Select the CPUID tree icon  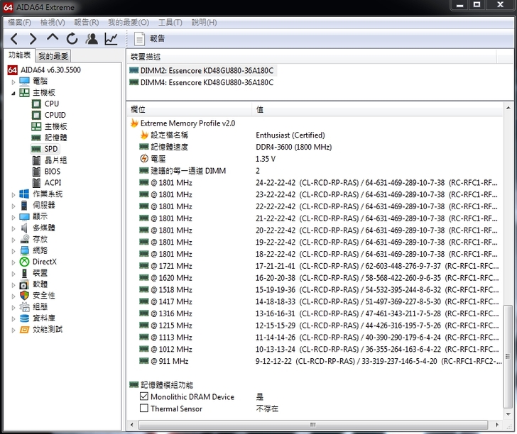(36, 115)
